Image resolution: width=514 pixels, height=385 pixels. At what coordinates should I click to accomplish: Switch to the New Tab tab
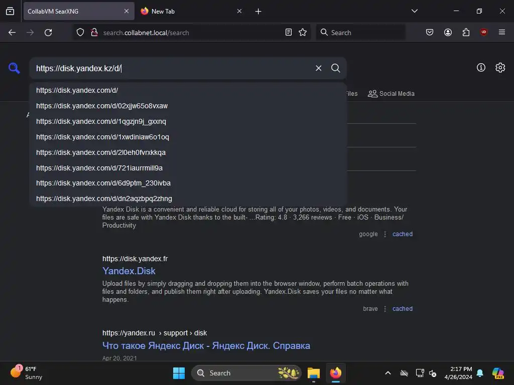coord(192,11)
